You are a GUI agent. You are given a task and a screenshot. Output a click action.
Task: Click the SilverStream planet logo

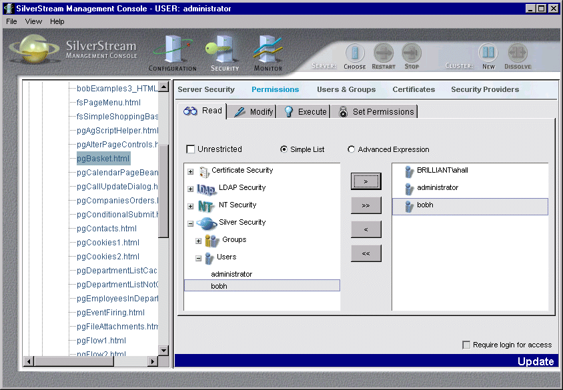(x=34, y=49)
